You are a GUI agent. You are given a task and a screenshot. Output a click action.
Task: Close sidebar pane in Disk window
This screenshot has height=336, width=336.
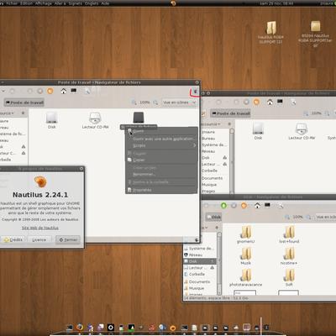click(217, 228)
